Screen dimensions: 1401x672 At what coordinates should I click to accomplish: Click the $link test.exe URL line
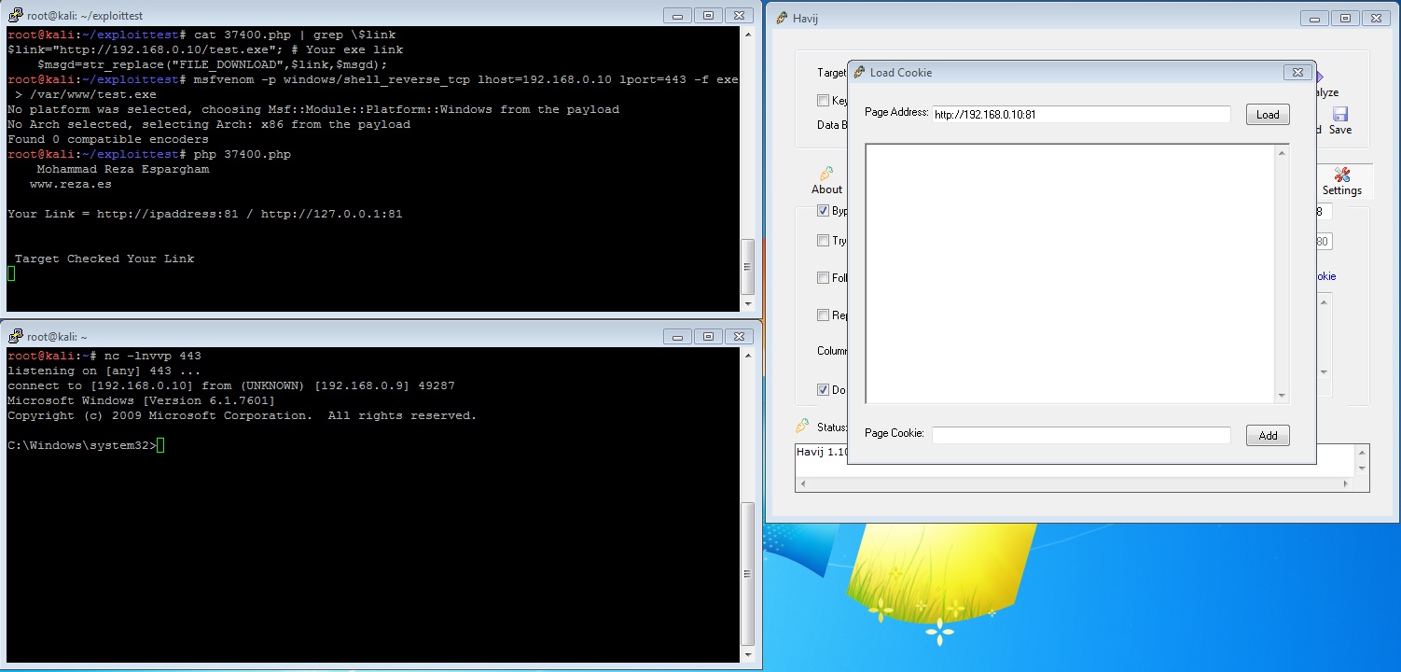pos(205,49)
